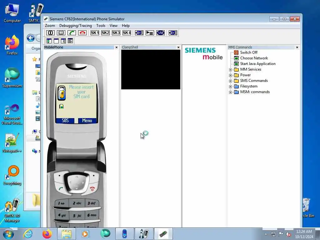
Task: Click the last blue arrow icon right of VM
Action: (173, 33)
